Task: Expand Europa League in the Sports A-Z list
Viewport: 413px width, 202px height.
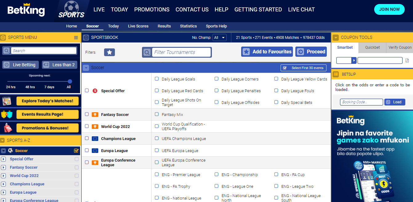Action: [x=3, y=192]
